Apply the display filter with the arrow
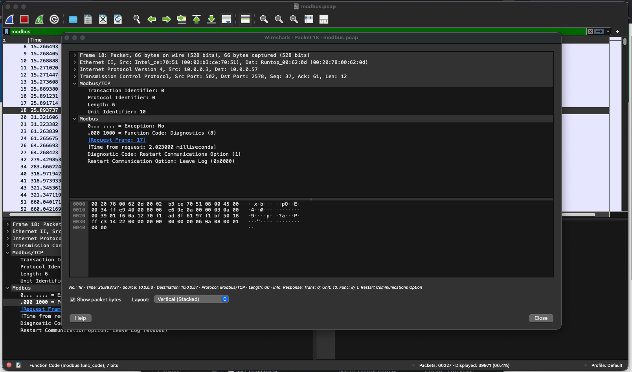Image resolution: width=632 pixels, height=372 pixels. (599, 31)
